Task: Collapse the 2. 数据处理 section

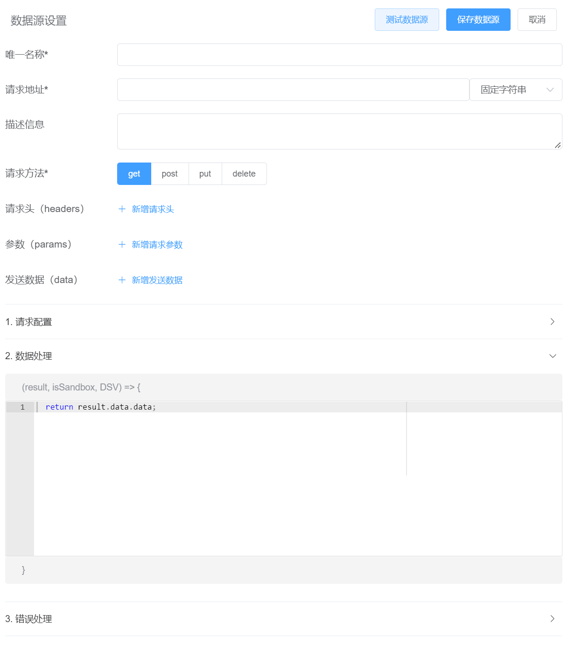Action: [x=284, y=356]
